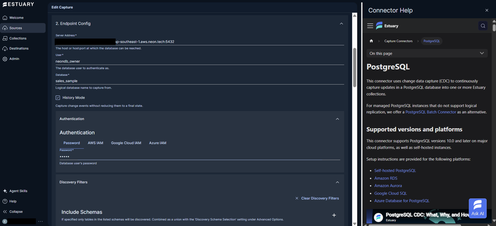Close the Connector Help panel
The image size is (496, 226).
487,11
